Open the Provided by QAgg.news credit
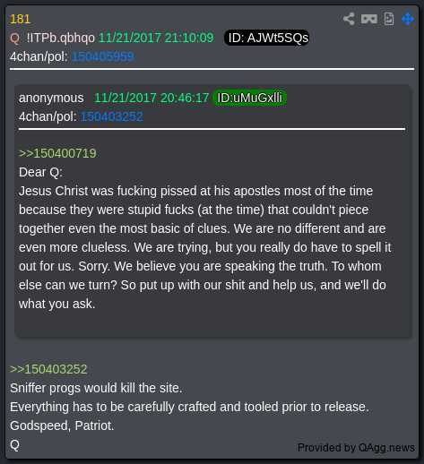Viewport: 424px width, 464px height. click(356, 448)
